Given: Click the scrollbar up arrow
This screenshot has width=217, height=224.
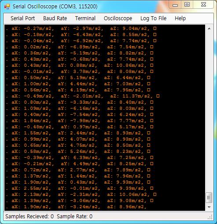Looking at the screenshot, I should [x=209, y=29].
